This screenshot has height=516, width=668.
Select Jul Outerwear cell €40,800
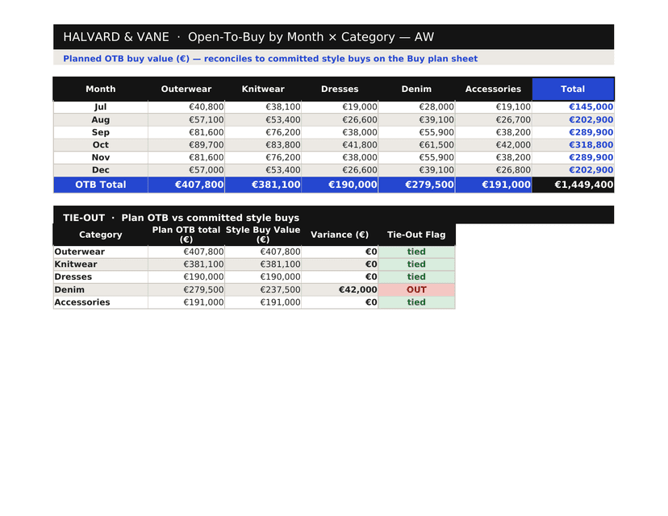coord(186,107)
